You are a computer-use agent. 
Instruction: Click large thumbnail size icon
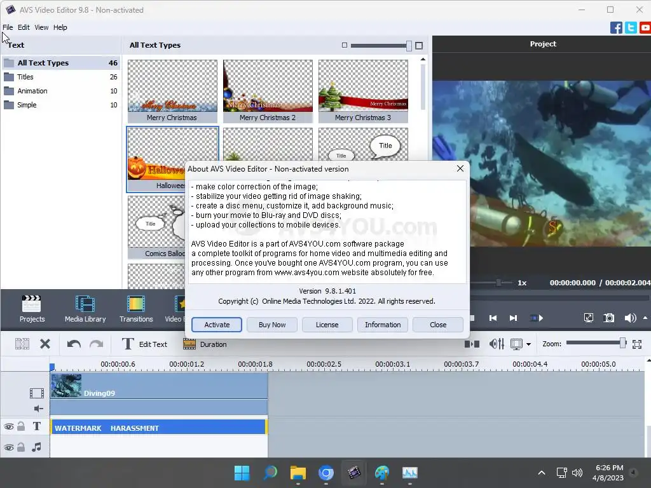(x=419, y=45)
